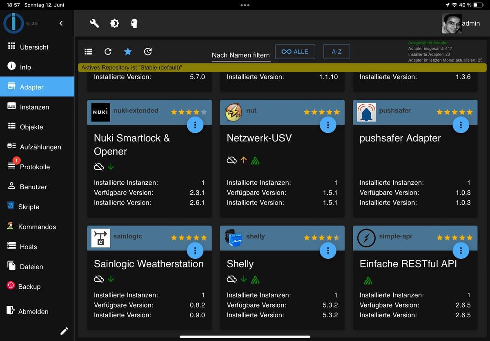Click the sainlogic weather vane logo
Screen dimensions: 490x341
point(100,238)
